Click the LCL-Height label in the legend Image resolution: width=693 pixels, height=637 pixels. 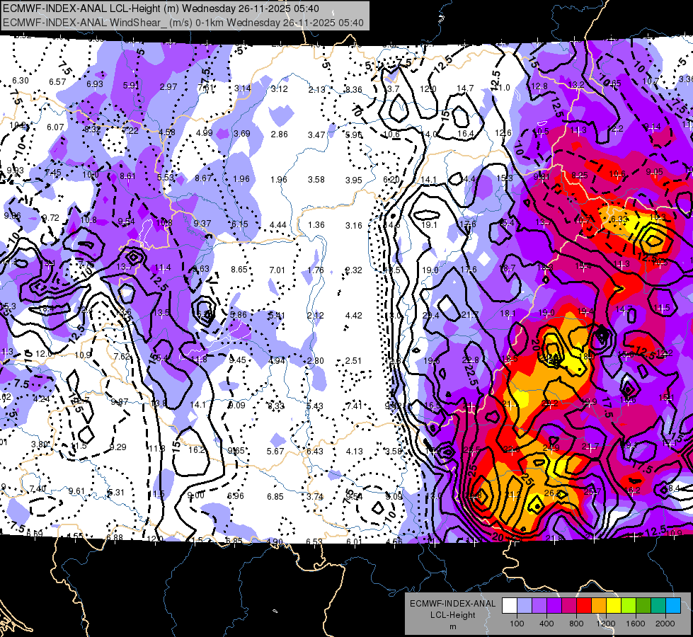pyautogui.click(x=452, y=615)
